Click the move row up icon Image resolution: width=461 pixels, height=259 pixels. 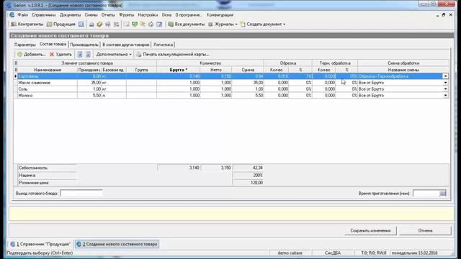coord(80,55)
